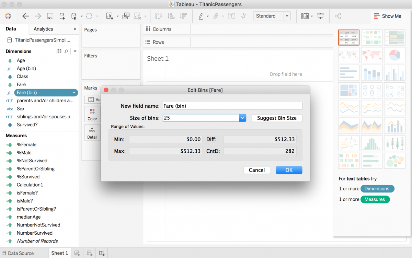Select the TitanicPassengersSimpli... data source
Viewport: 412px width, 258px height.
tap(42, 40)
